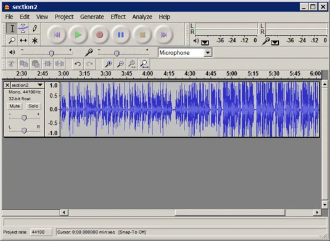
Task: Click the output speaker volume icon
Action: (x=12, y=52)
